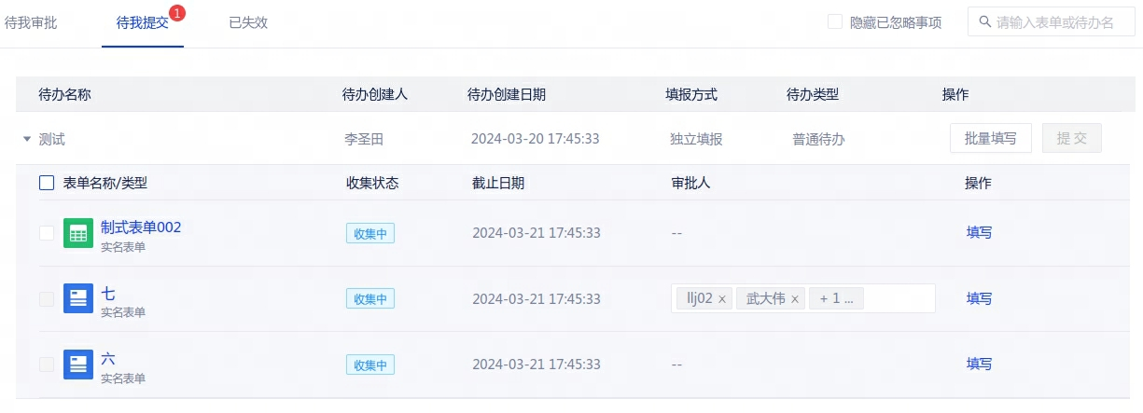This screenshot has width=1143, height=413.
Task: Focus the 请输入表单或待办名 search field
Action: [x=1059, y=21]
